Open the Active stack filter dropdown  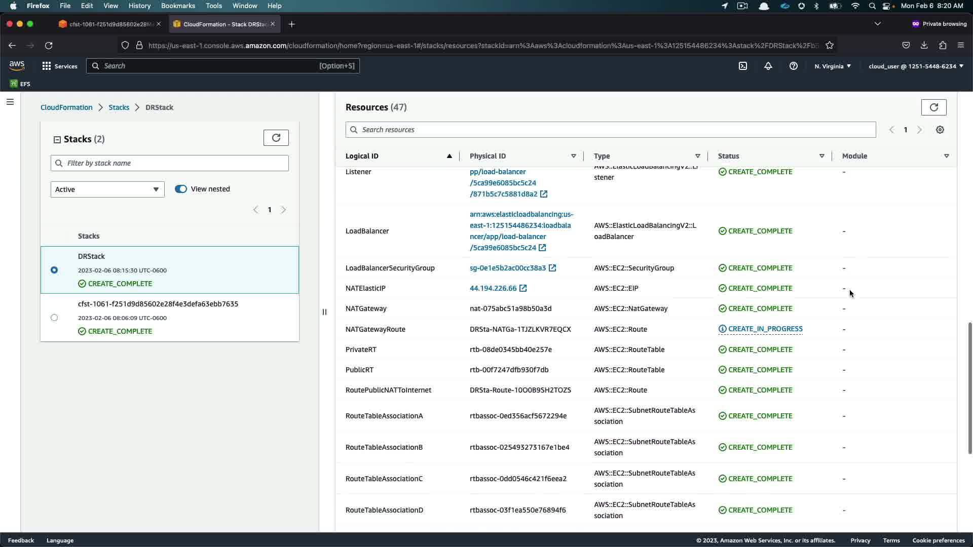pyautogui.click(x=107, y=189)
